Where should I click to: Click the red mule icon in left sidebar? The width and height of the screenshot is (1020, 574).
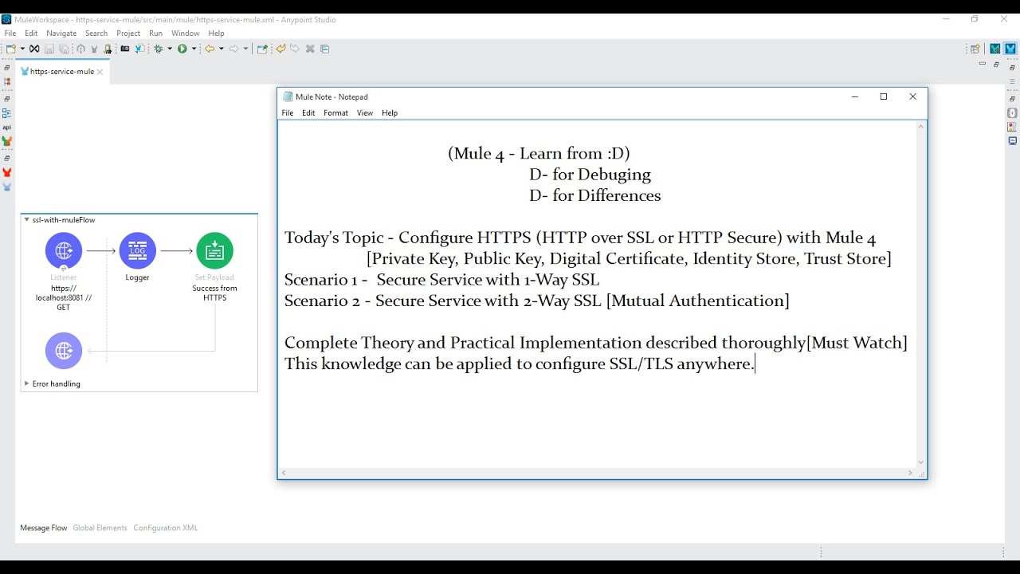coord(6,172)
